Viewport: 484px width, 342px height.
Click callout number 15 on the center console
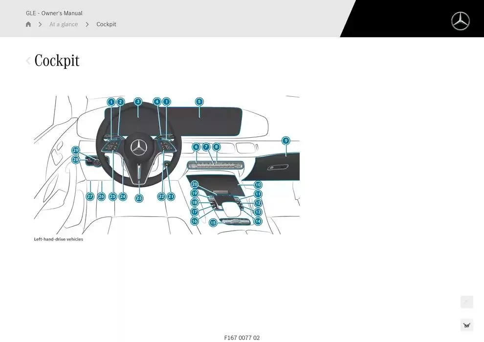tap(213, 223)
